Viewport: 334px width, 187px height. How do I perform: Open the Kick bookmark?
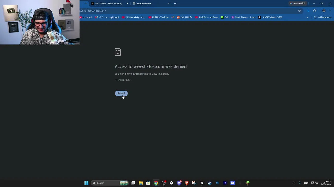pyautogui.click(x=224, y=17)
